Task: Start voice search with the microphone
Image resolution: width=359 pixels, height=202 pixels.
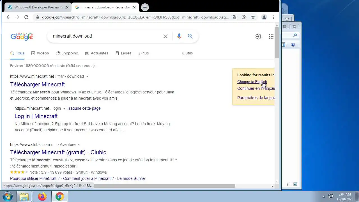Action: click(179, 36)
